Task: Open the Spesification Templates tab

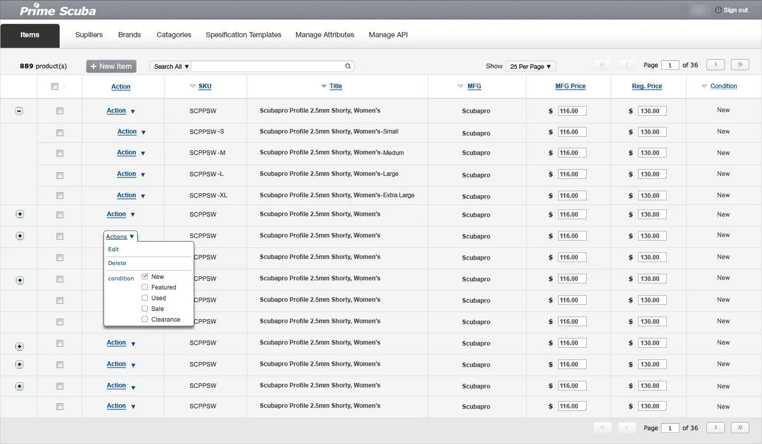Action: point(243,35)
